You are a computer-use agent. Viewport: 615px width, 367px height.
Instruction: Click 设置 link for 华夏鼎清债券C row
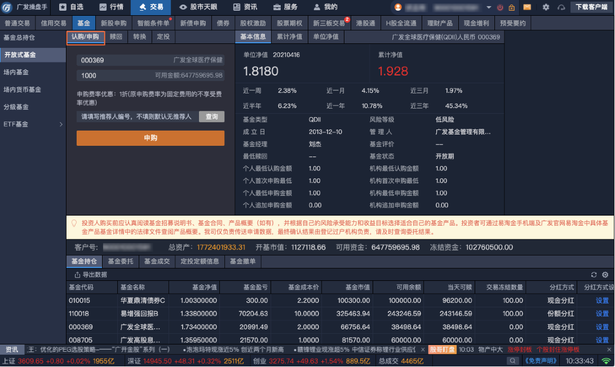(602, 301)
